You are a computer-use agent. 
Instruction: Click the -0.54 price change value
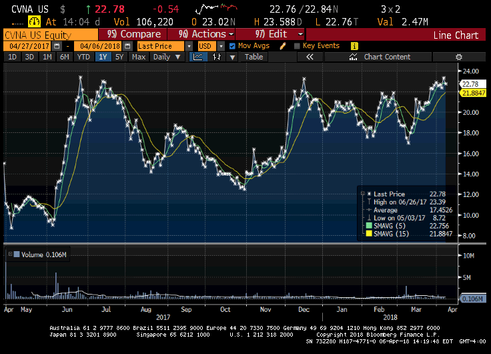166,9
